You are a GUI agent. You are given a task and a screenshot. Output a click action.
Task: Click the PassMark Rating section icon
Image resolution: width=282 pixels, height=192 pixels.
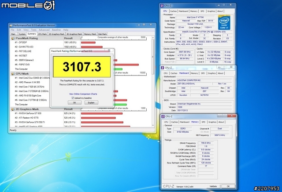click(13, 38)
